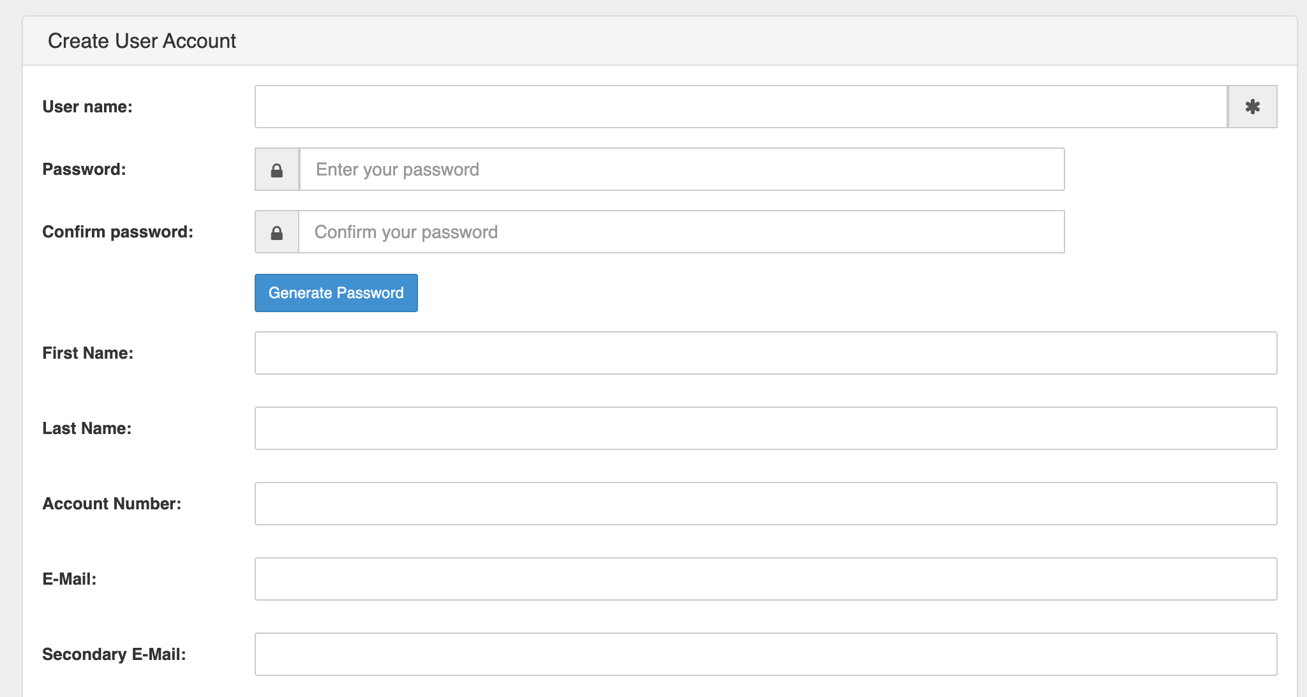Click the 'Account Number:' label
The image size is (1307, 697).
pyautogui.click(x=112, y=504)
